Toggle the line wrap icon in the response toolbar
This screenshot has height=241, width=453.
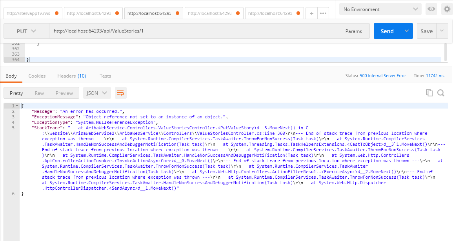(x=120, y=93)
